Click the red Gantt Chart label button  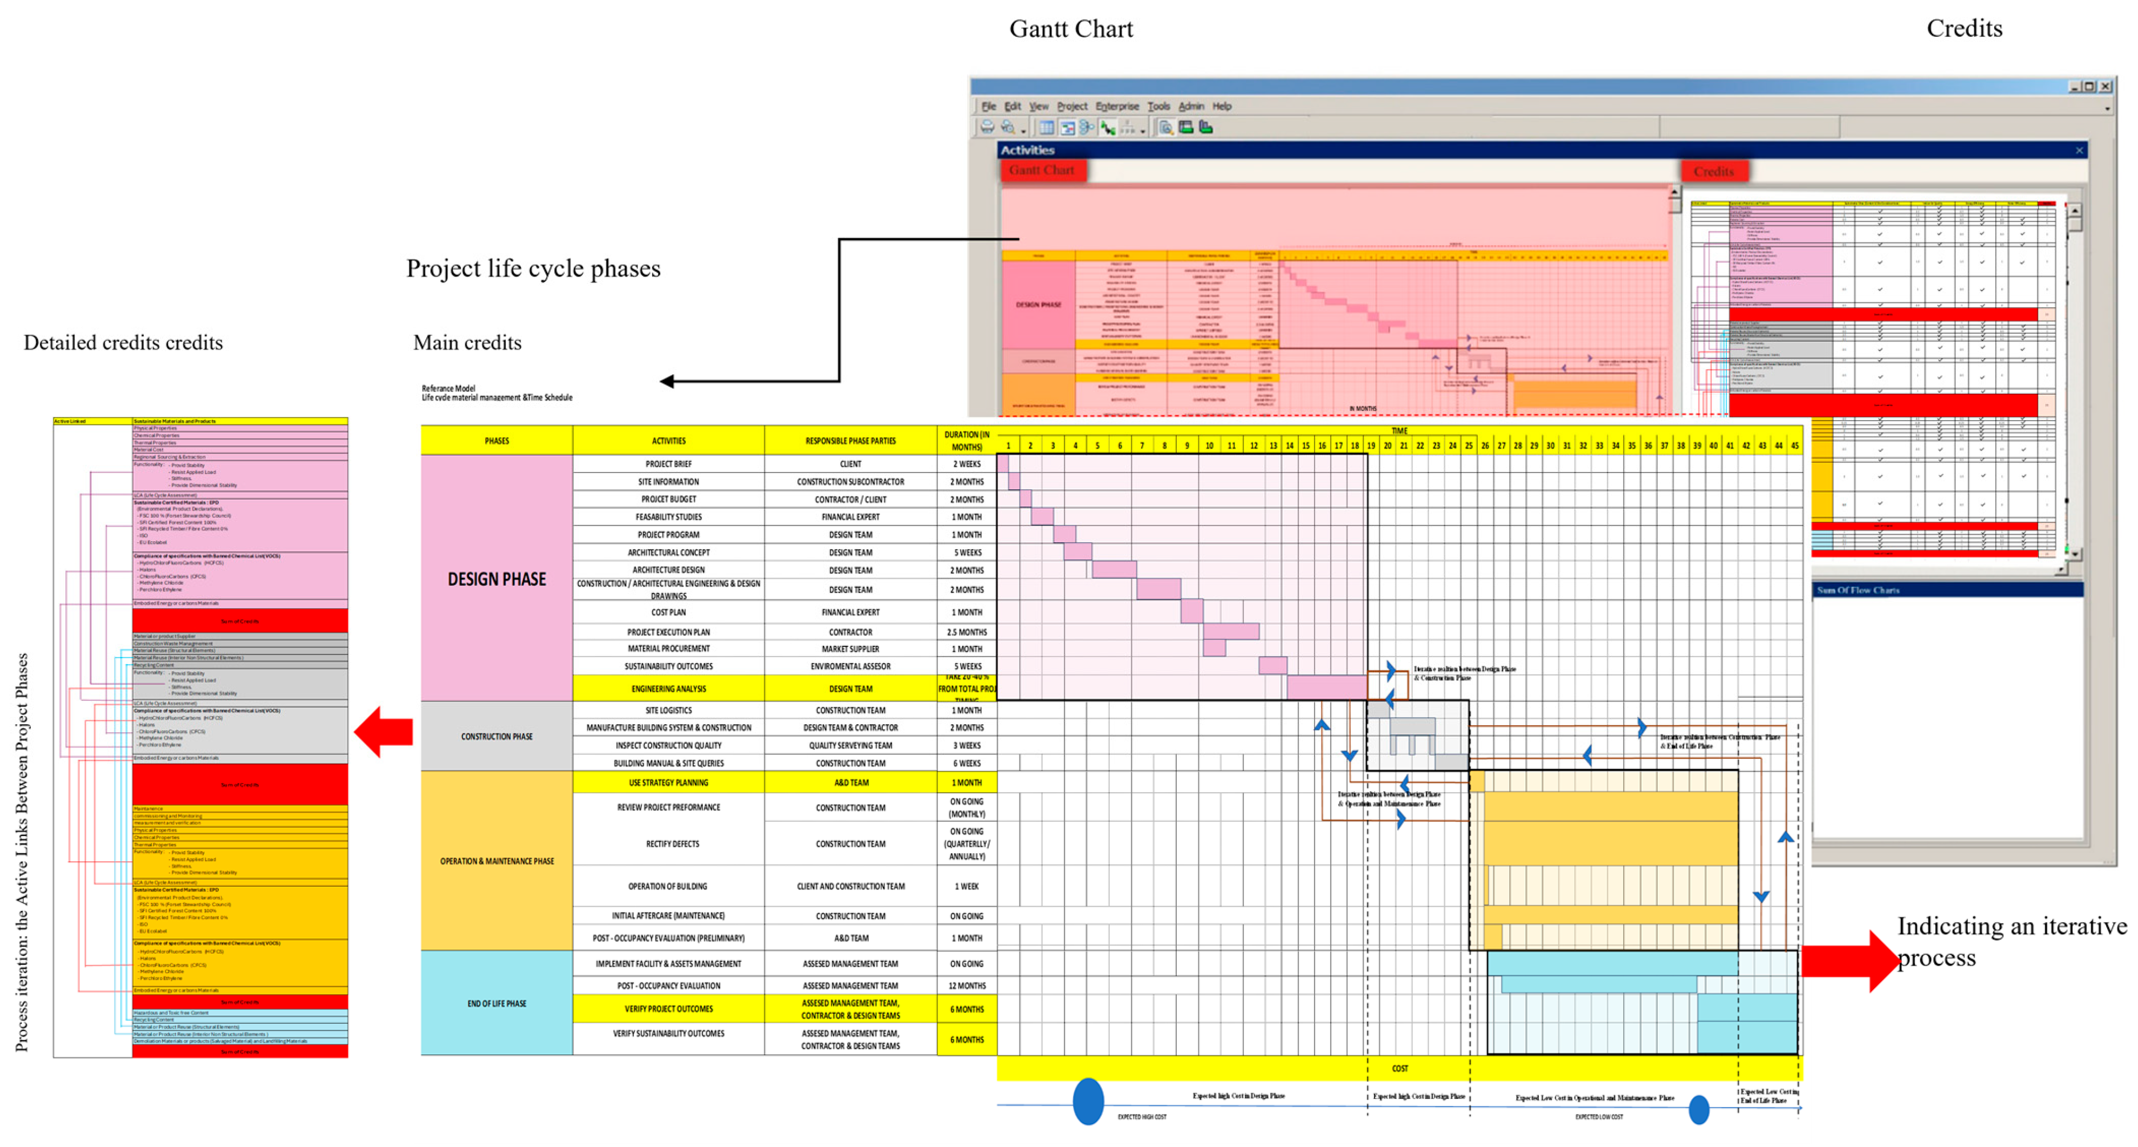1042,171
